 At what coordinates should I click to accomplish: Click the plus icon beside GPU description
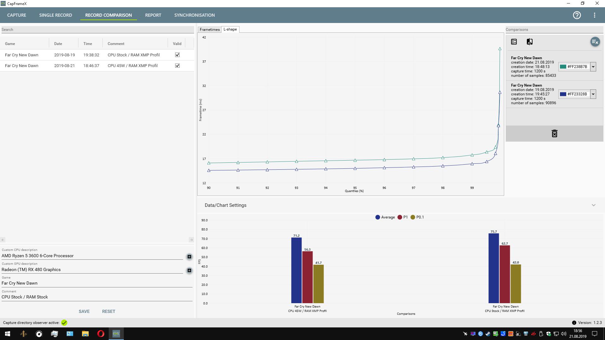pos(189,270)
